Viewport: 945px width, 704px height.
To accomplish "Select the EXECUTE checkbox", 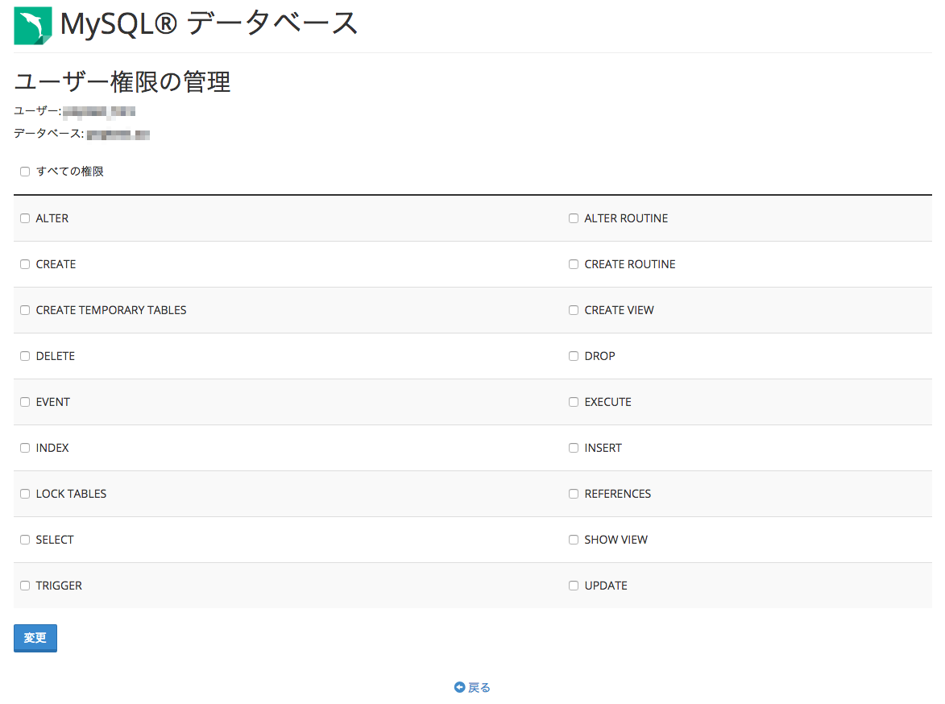I will click(x=574, y=402).
